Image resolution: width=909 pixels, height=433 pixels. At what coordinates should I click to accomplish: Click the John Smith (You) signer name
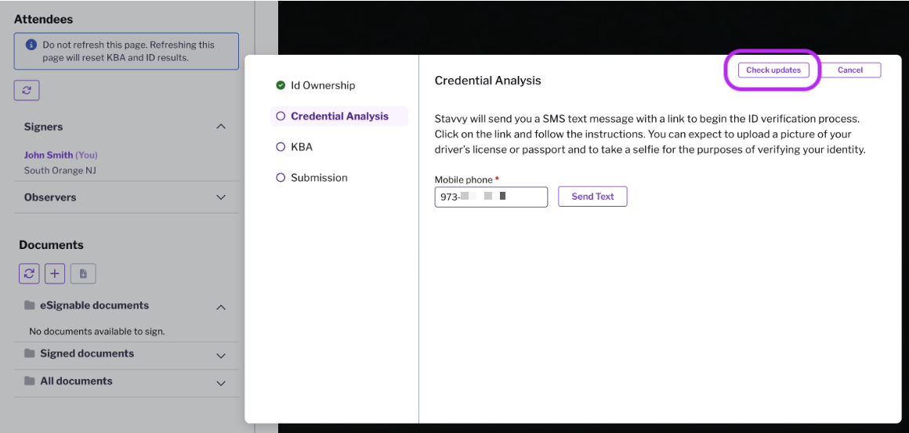click(61, 155)
